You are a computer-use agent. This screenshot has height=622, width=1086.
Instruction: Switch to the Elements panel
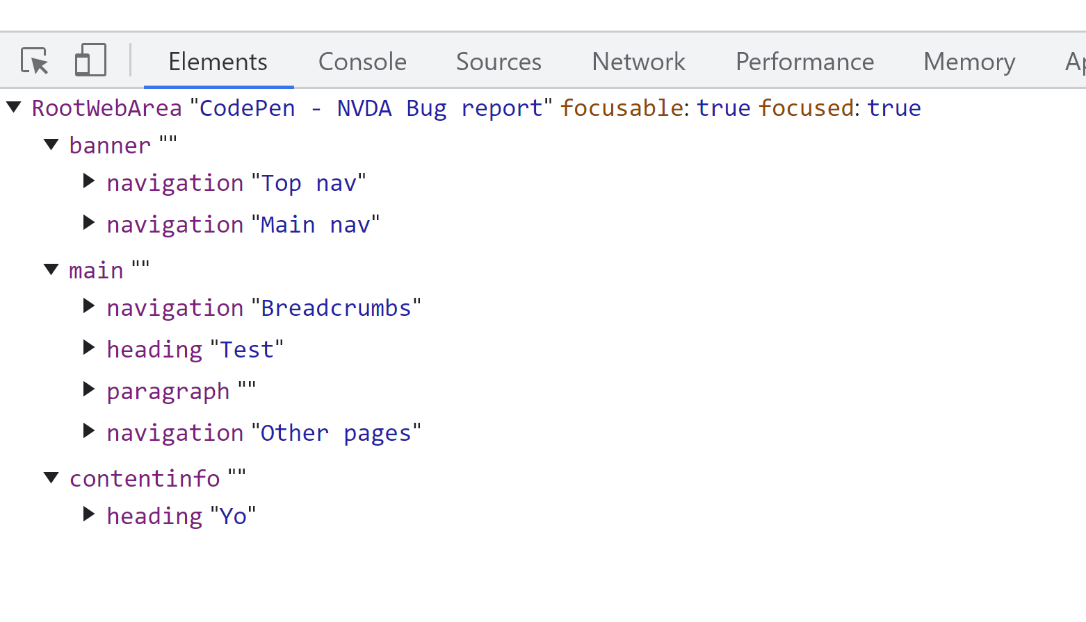(x=218, y=61)
